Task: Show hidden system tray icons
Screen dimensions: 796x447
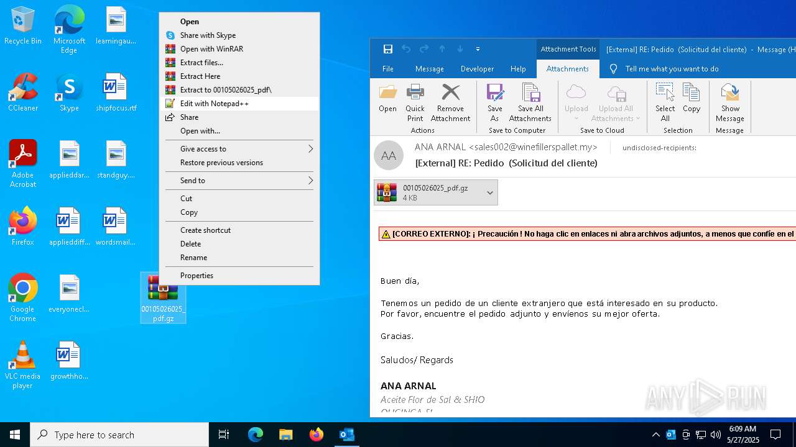Action: point(655,435)
